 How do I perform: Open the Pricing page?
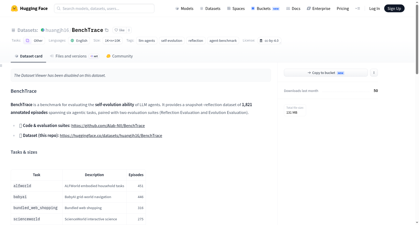[x=343, y=8]
